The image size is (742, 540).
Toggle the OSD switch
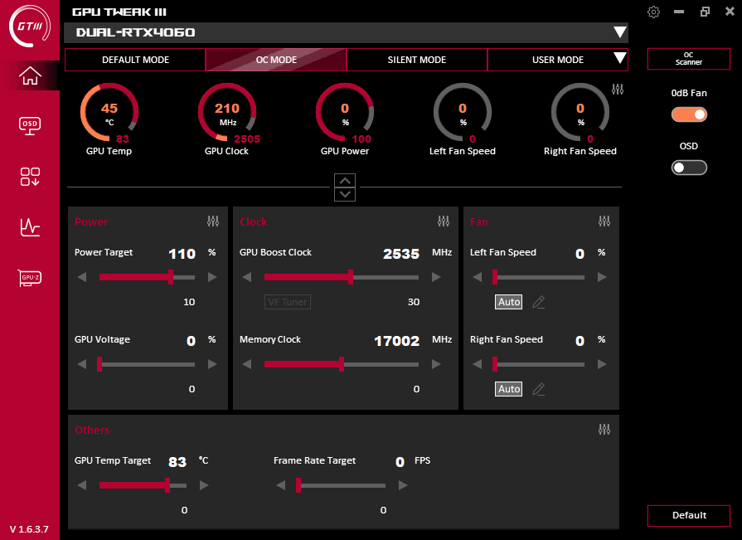[x=689, y=168]
